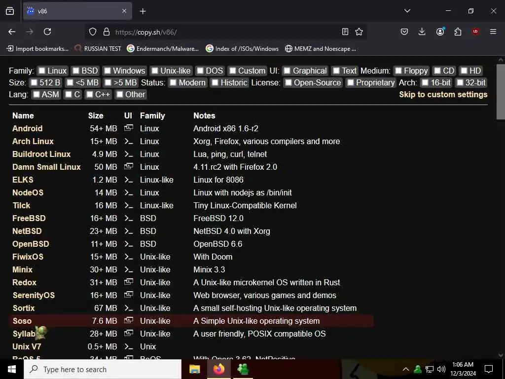Click the page vertical scrollbar
Viewport: 505px width, 379px height.
[501, 92]
